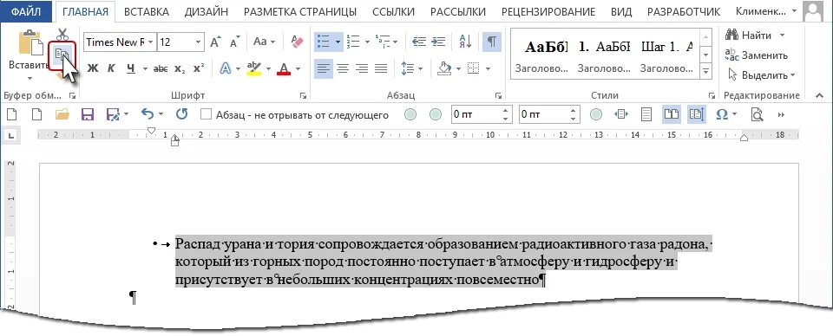Expand the Styles gallery with the more arrow

[x=706, y=71]
